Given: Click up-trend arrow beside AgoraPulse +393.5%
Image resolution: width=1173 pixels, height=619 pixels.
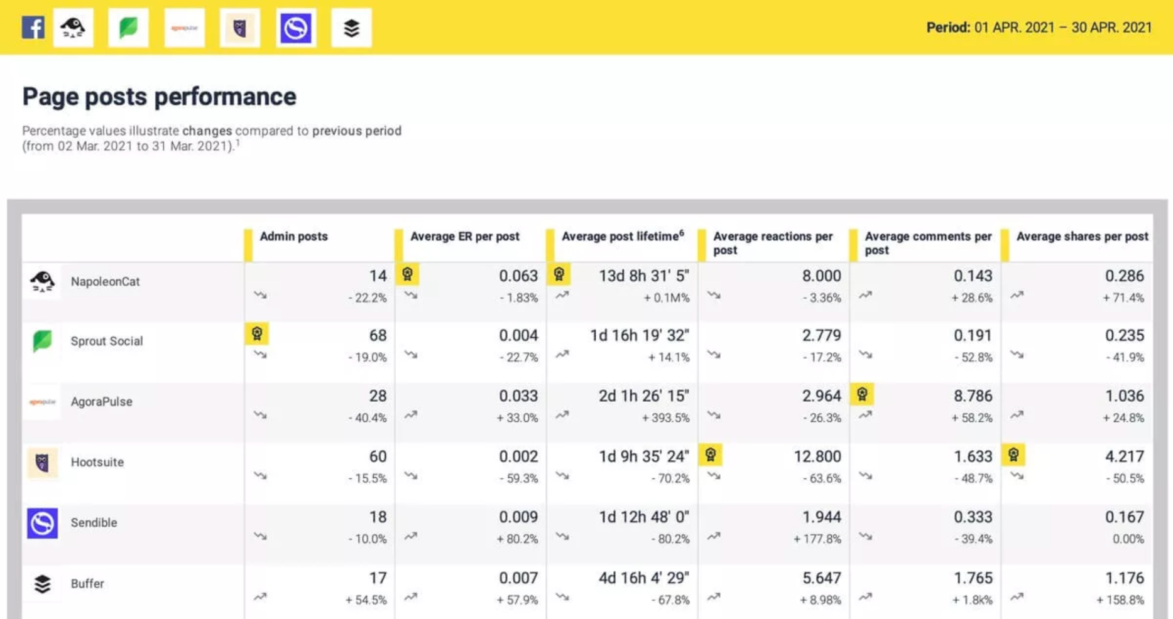Looking at the screenshot, I should click(562, 415).
